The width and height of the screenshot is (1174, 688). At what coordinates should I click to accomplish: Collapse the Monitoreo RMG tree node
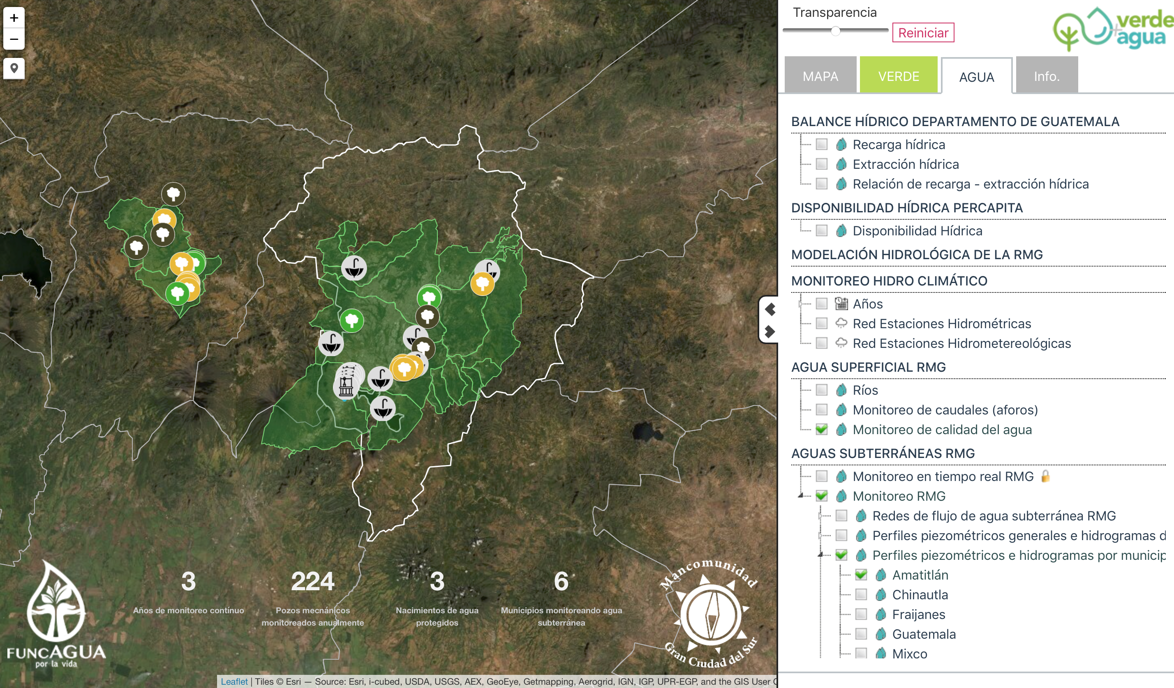(801, 496)
